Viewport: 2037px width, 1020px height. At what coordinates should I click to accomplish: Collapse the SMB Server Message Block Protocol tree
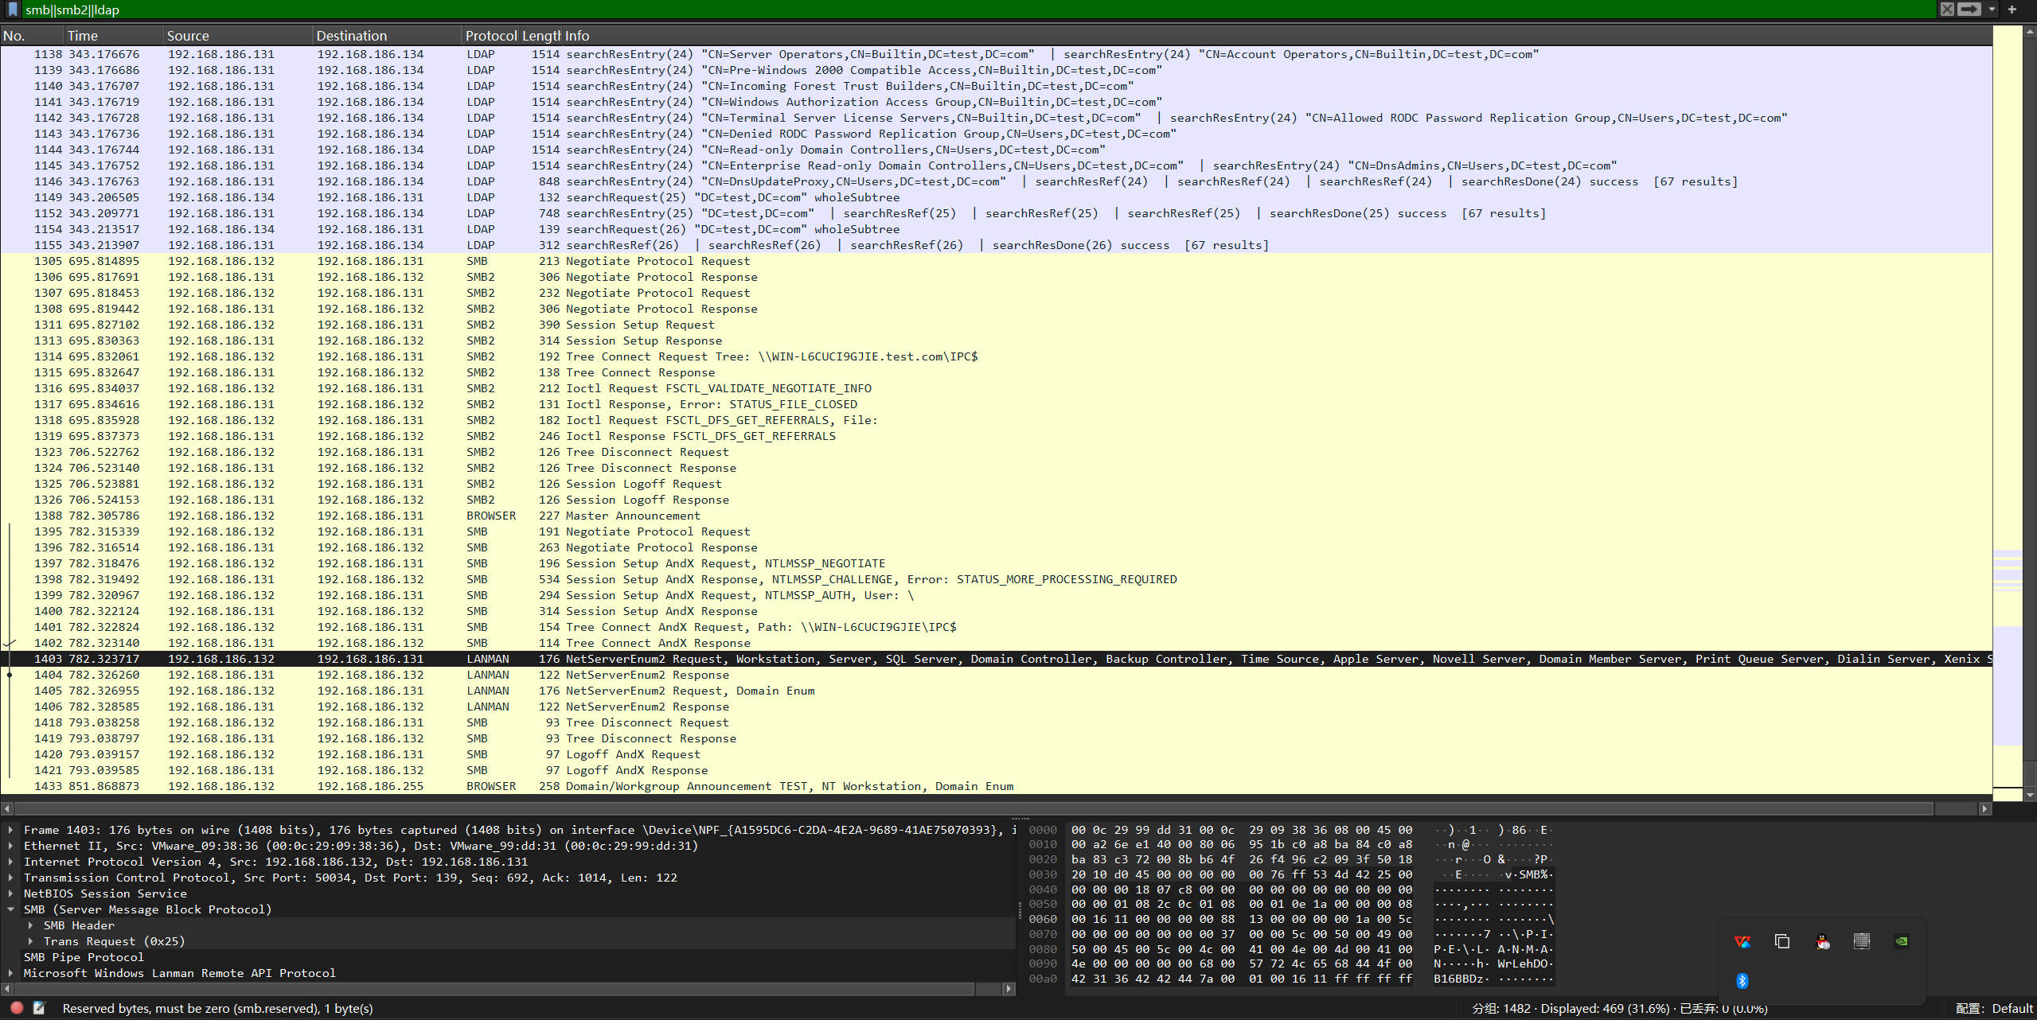(x=11, y=909)
